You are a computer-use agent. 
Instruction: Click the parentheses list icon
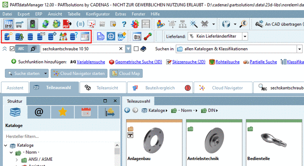[x=80, y=24]
